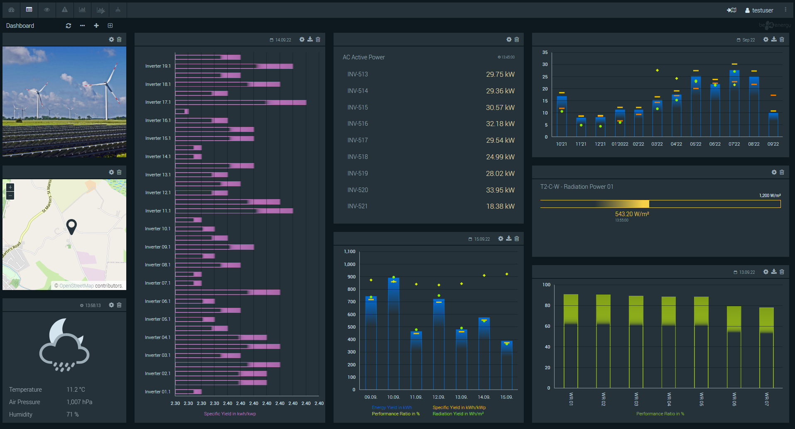Select the INV-516 power row
The width and height of the screenshot is (795, 429).
[431, 124]
